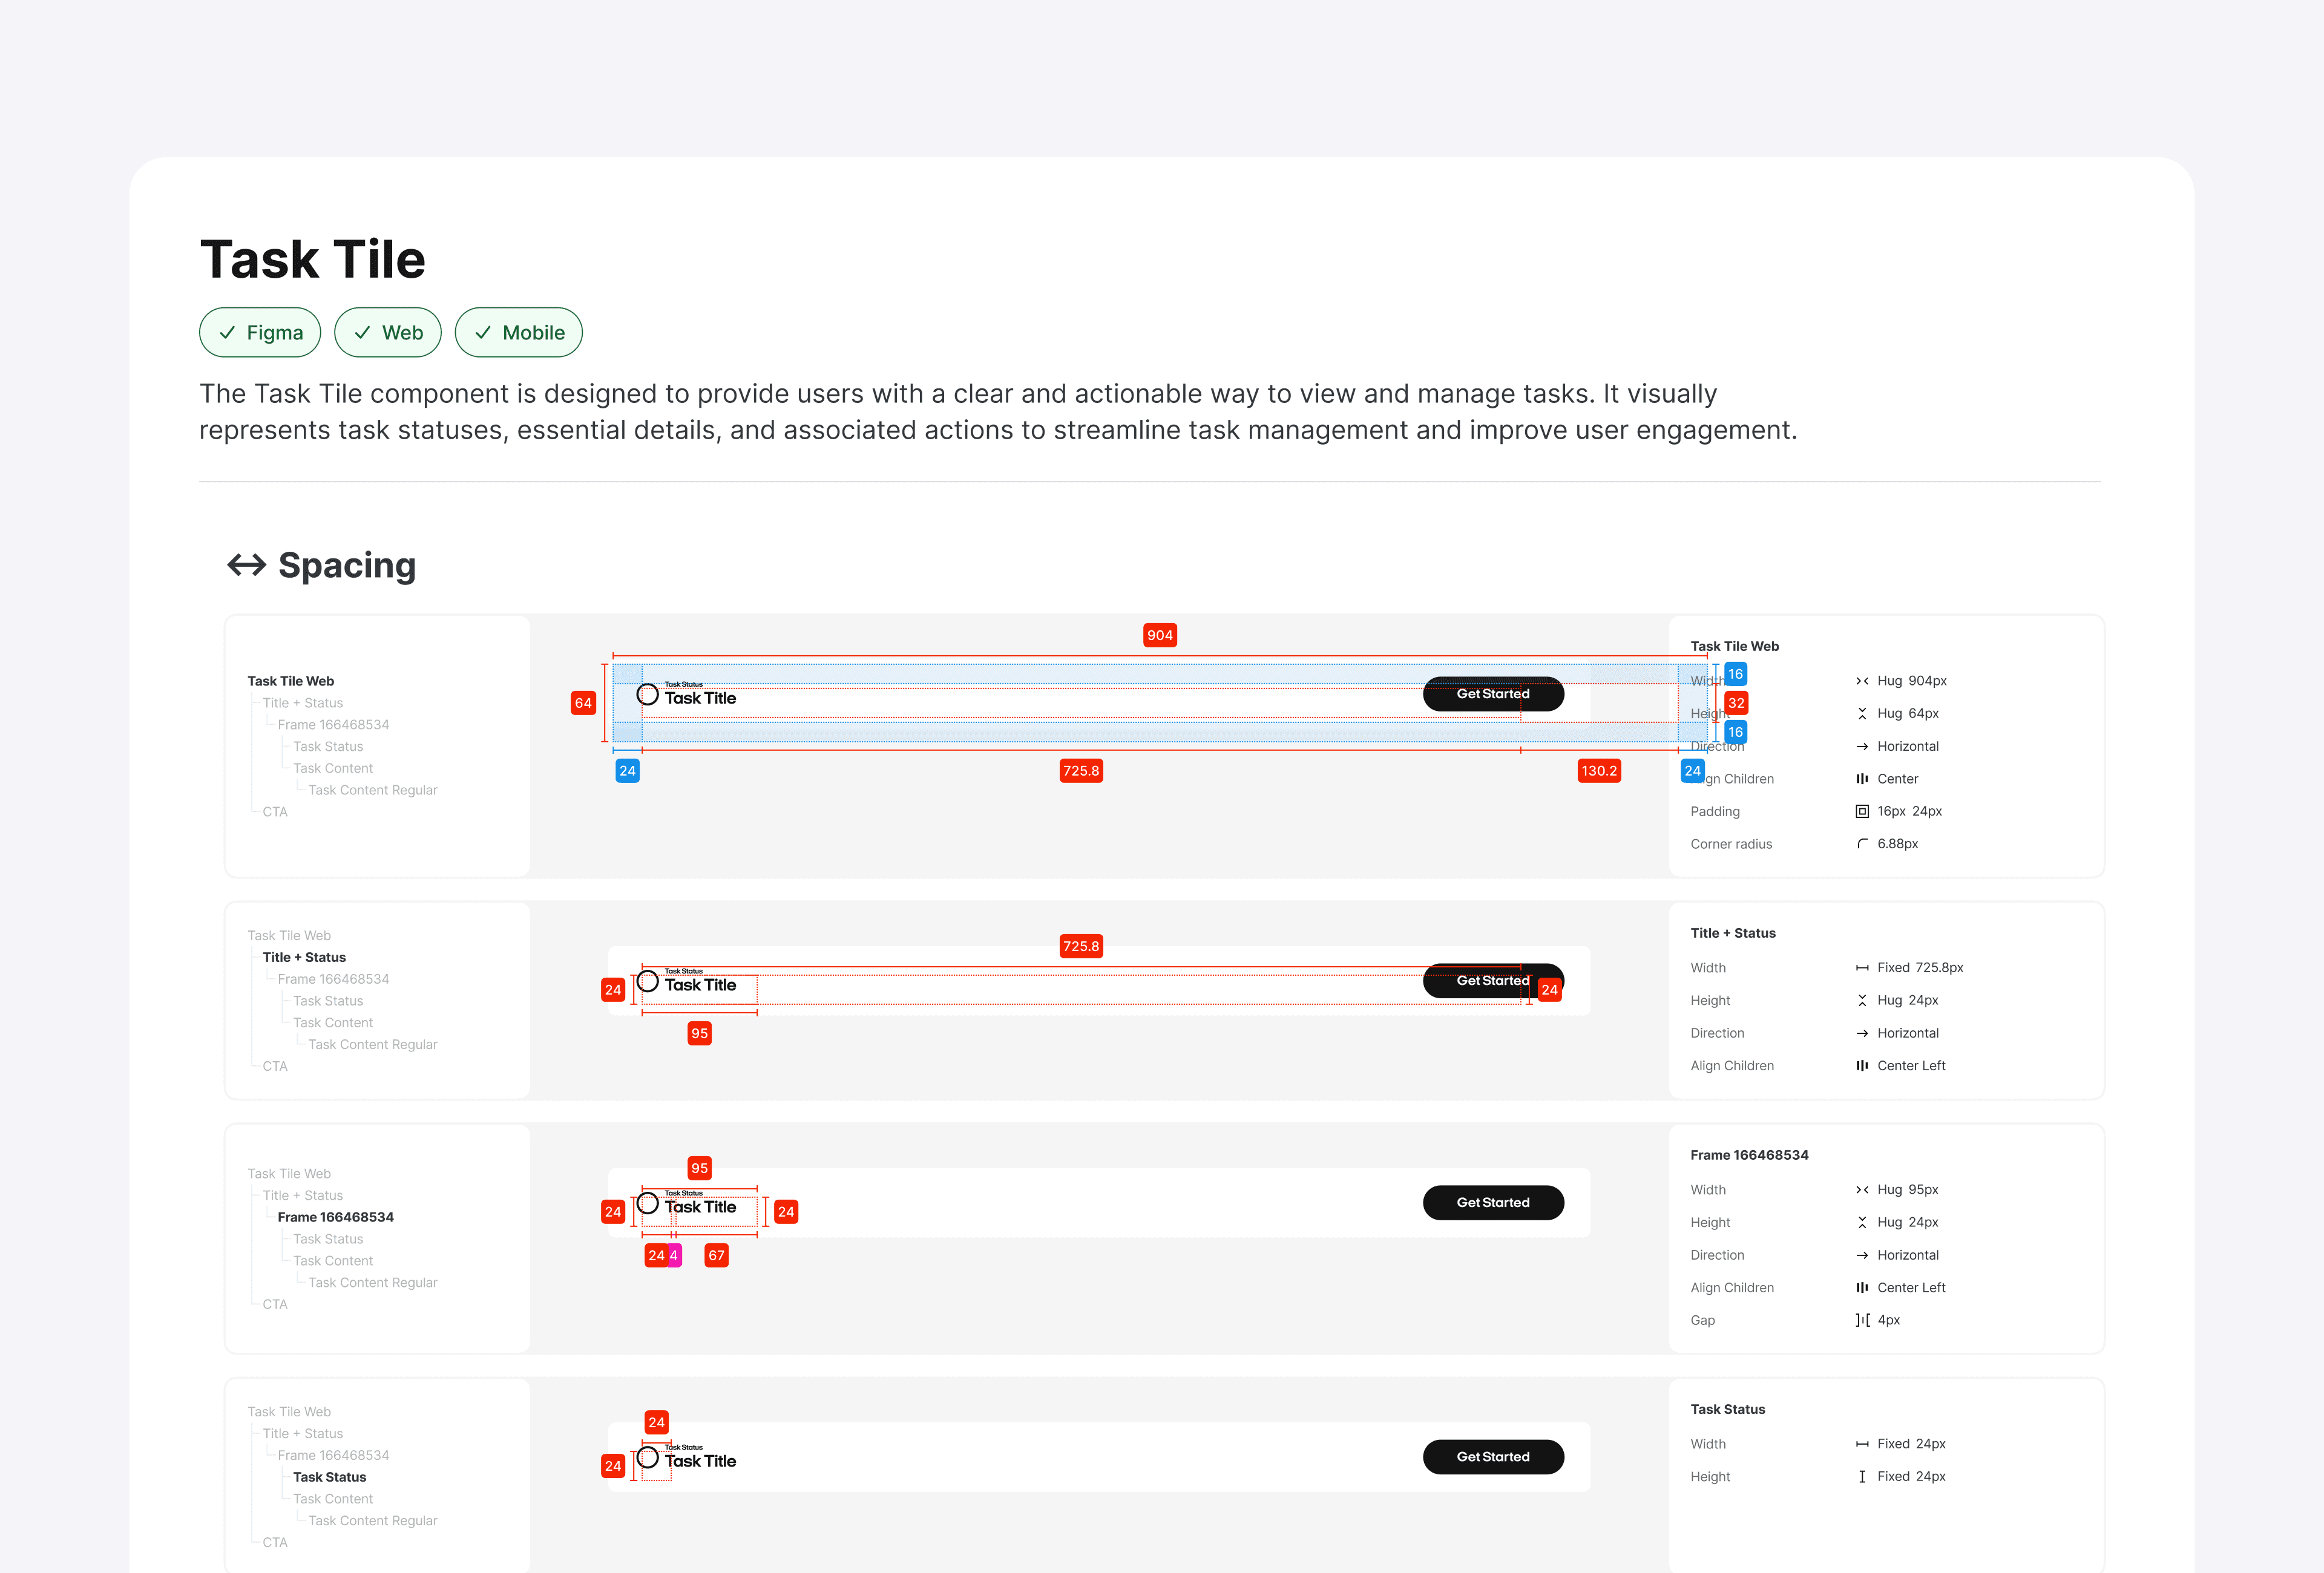Click the red 32 measurement label
Viewport: 2324px width, 1573px height.
(x=1736, y=704)
